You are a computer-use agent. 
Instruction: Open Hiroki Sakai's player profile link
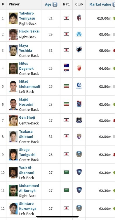click(29, 31)
